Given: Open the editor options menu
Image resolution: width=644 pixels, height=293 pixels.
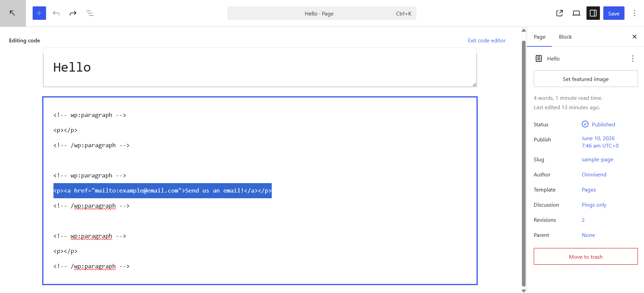Looking at the screenshot, I should click(635, 13).
